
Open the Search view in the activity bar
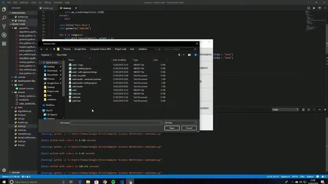(4, 18)
